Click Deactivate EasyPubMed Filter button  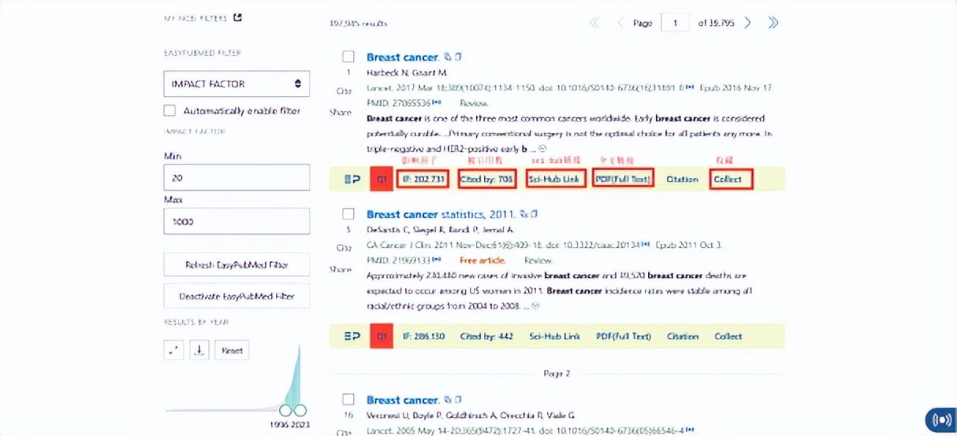pyautogui.click(x=236, y=296)
